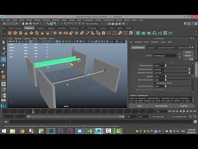This screenshot has width=198, height=149.
Task: Click the play forward button
Action: [184, 111]
